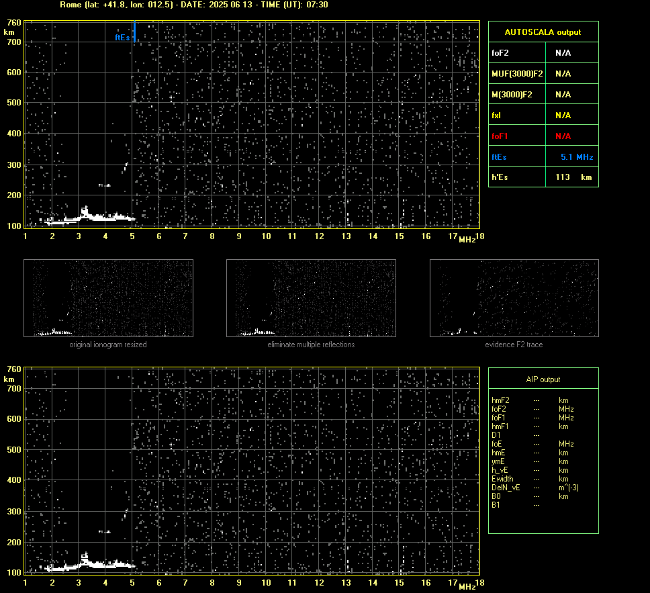
Task: Click the 'AUTOSCALA output' table header
Action: [543, 32]
